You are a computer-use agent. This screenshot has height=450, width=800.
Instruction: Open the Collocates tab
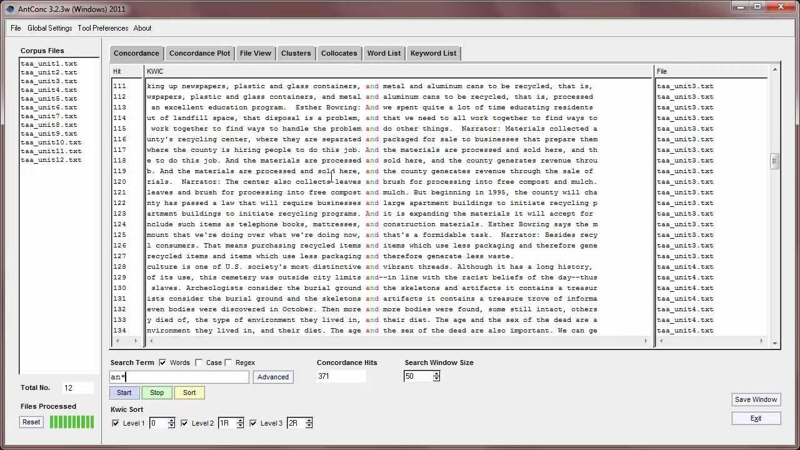click(x=339, y=53)
